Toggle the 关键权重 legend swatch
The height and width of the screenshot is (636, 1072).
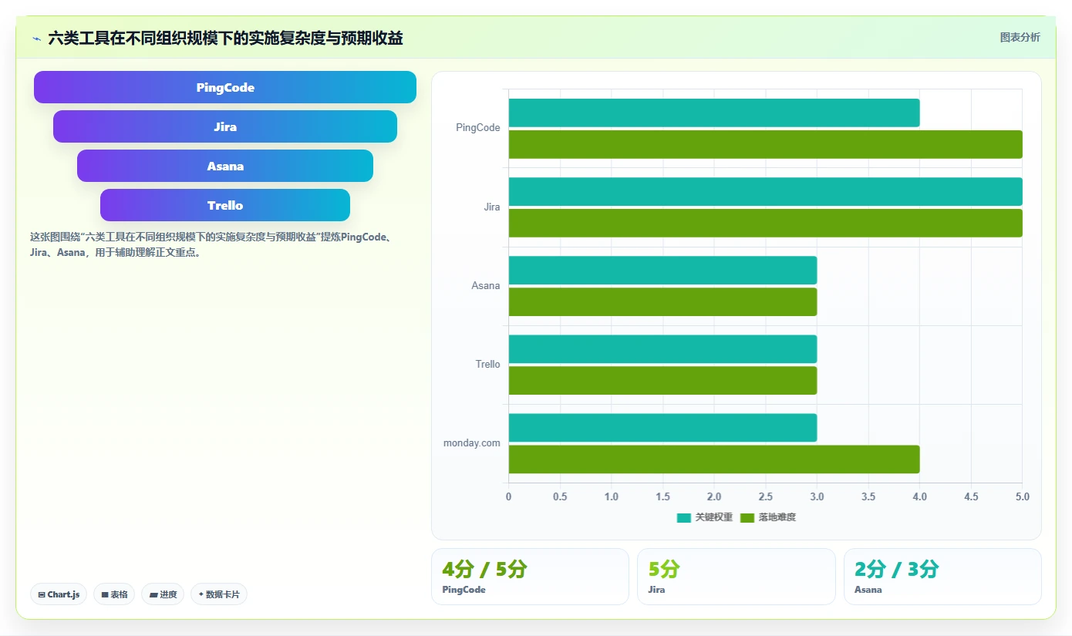(x=684, y=517)
